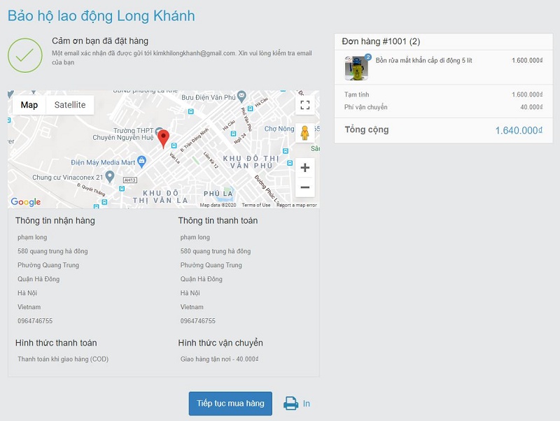560x421 pixels.
Task: Click the ordered product thumbnail image
Action: coord(356,68)
